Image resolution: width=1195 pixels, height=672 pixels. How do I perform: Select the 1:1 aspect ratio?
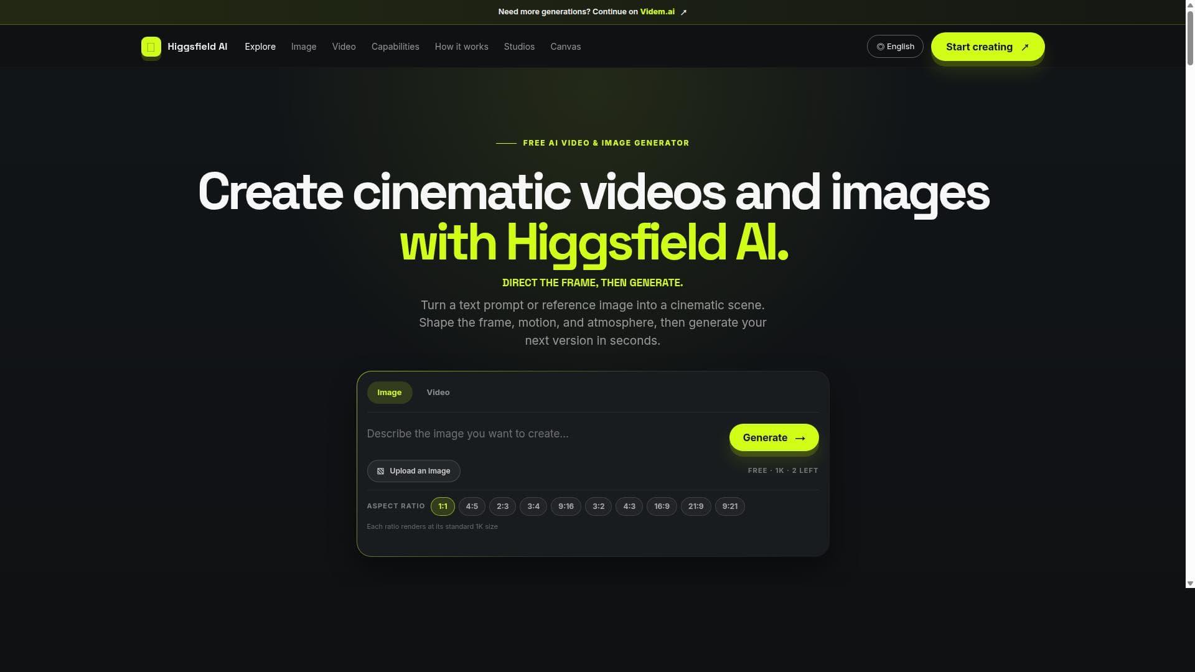point(443,506)
